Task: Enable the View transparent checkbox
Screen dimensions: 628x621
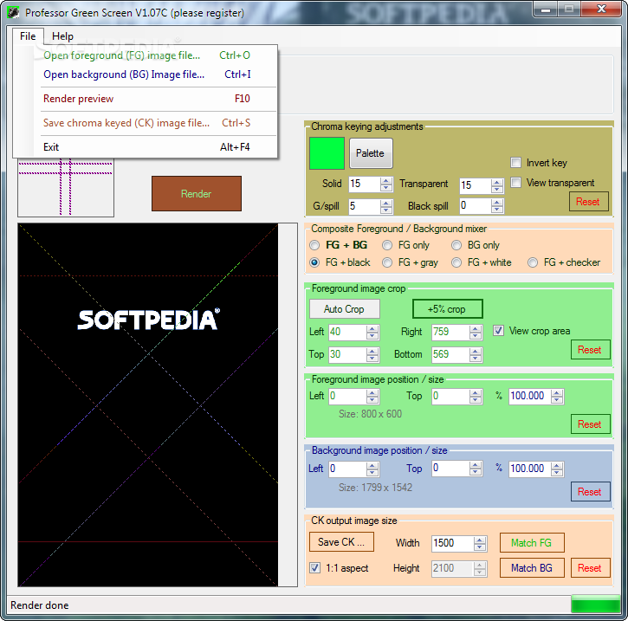Action: pos(516,183)
